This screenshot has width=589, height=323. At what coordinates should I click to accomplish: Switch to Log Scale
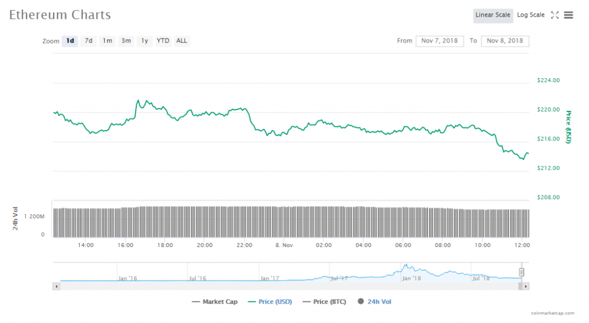530,15
